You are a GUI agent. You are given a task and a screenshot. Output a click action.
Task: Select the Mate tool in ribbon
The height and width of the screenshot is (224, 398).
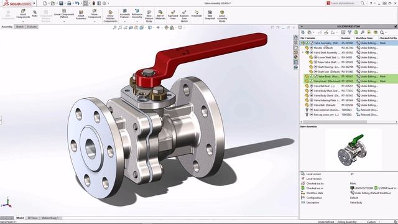(x=35, y=14)
